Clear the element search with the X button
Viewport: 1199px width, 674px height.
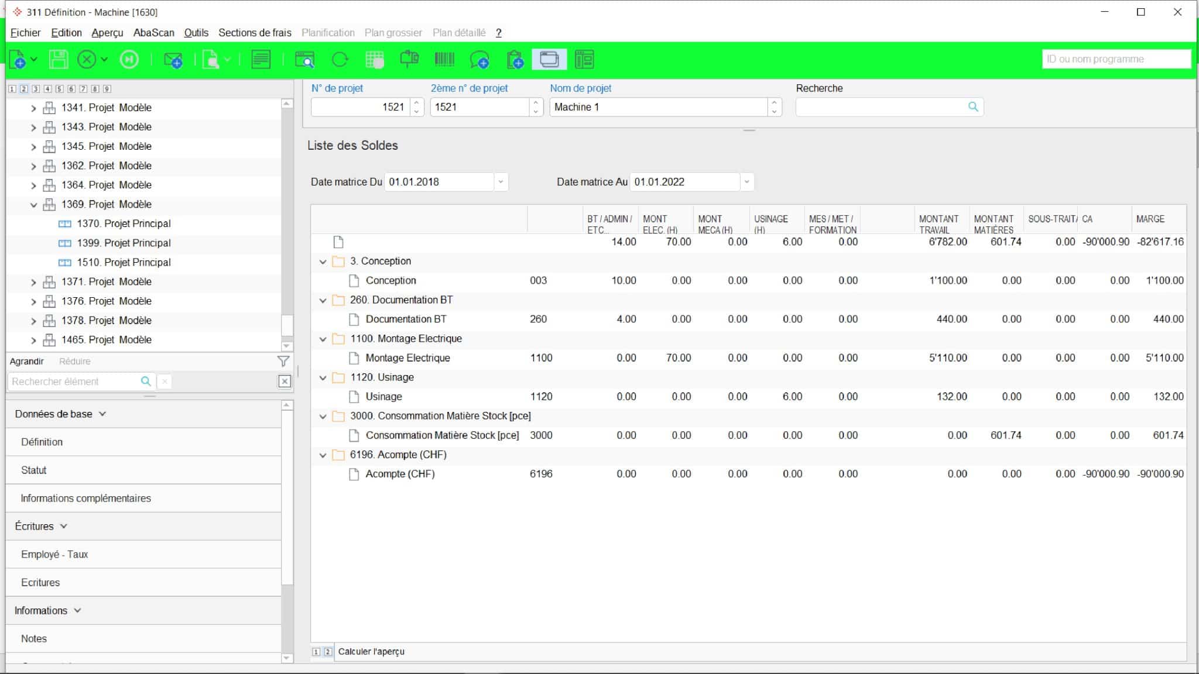[165, 381]
